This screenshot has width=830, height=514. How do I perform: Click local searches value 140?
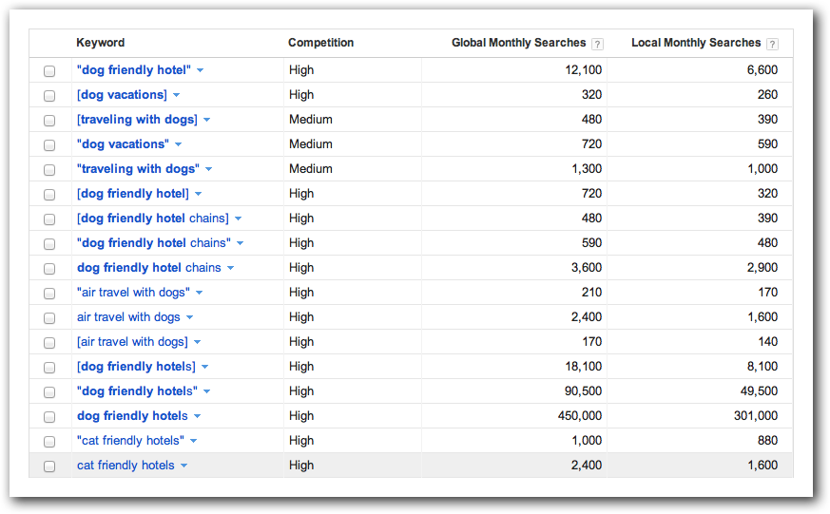pyautogui.click(x=767, y=342)
